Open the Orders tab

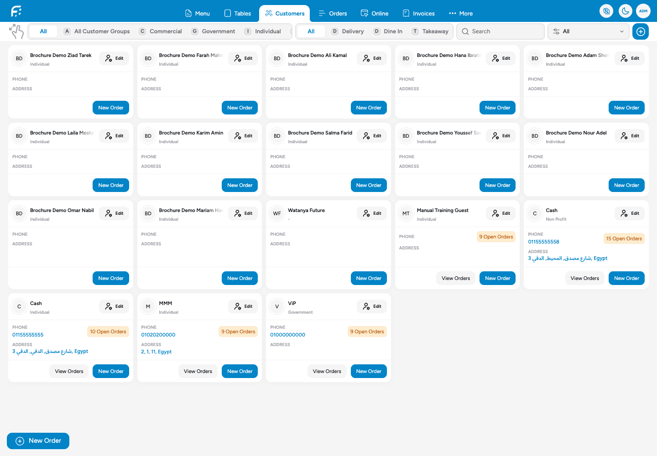tap(333, 14)
